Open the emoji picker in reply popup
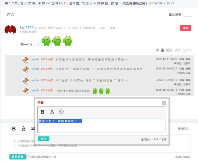The width and height of the screenshot is (198, 161). (x=61, y=112)
